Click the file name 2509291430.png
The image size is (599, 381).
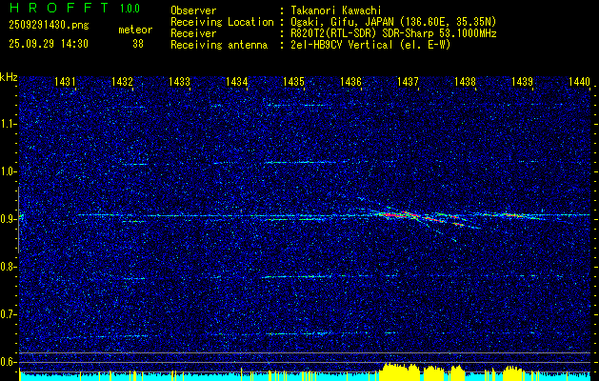tap(49, 26)
